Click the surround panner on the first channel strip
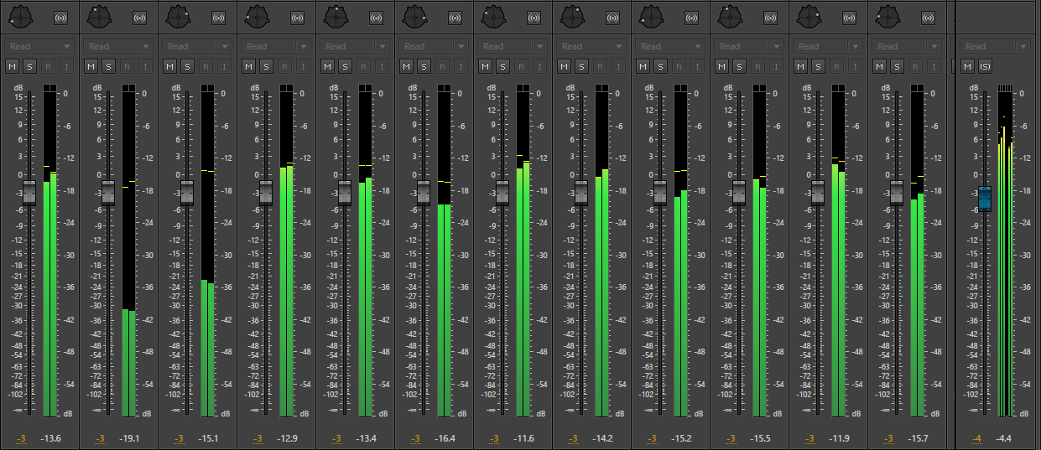Image resolution: width=1041 pixels, height=450 pixels. pyautogui.click(x=20, y=16)
